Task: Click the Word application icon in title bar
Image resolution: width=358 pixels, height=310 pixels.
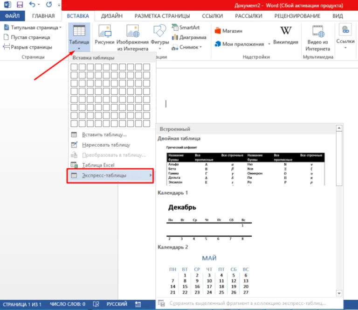Action: tap(7, 4)
